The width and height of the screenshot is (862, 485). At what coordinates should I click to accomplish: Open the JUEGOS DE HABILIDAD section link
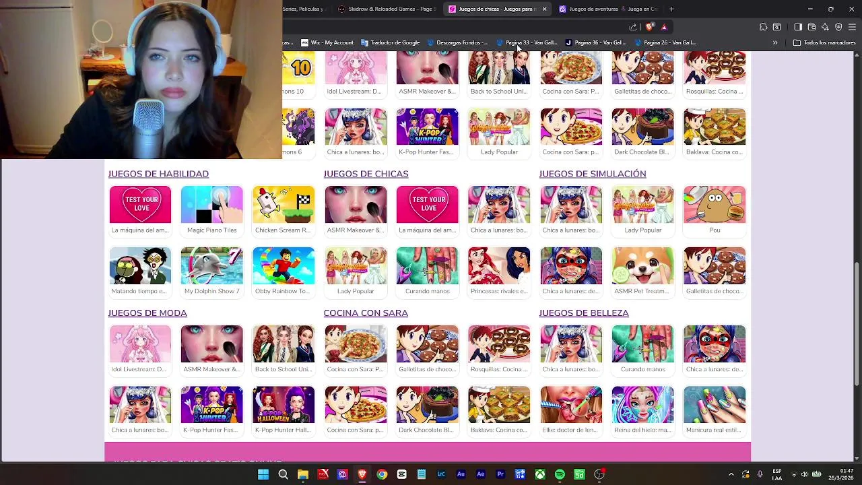pos(158,174)
